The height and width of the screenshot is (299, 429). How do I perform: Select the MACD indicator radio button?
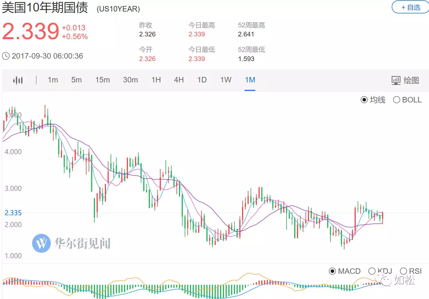[332, 271]
